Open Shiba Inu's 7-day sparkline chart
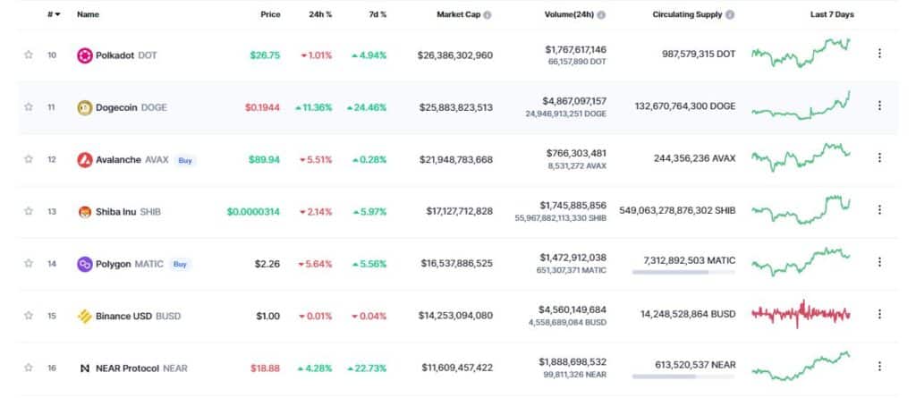Viewport: 916px width, 398px height. (801, 210)
